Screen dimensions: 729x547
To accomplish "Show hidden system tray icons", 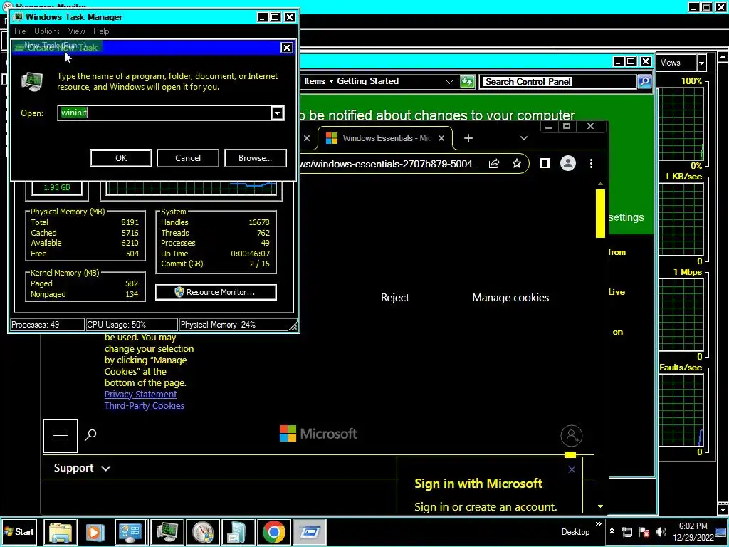I will coord(612,531).
